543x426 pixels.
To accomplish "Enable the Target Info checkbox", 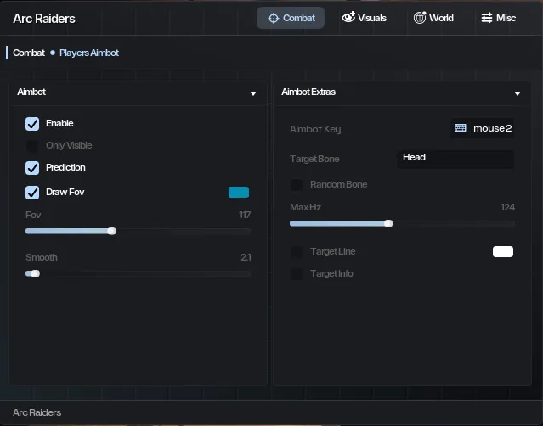I will 297,274.
